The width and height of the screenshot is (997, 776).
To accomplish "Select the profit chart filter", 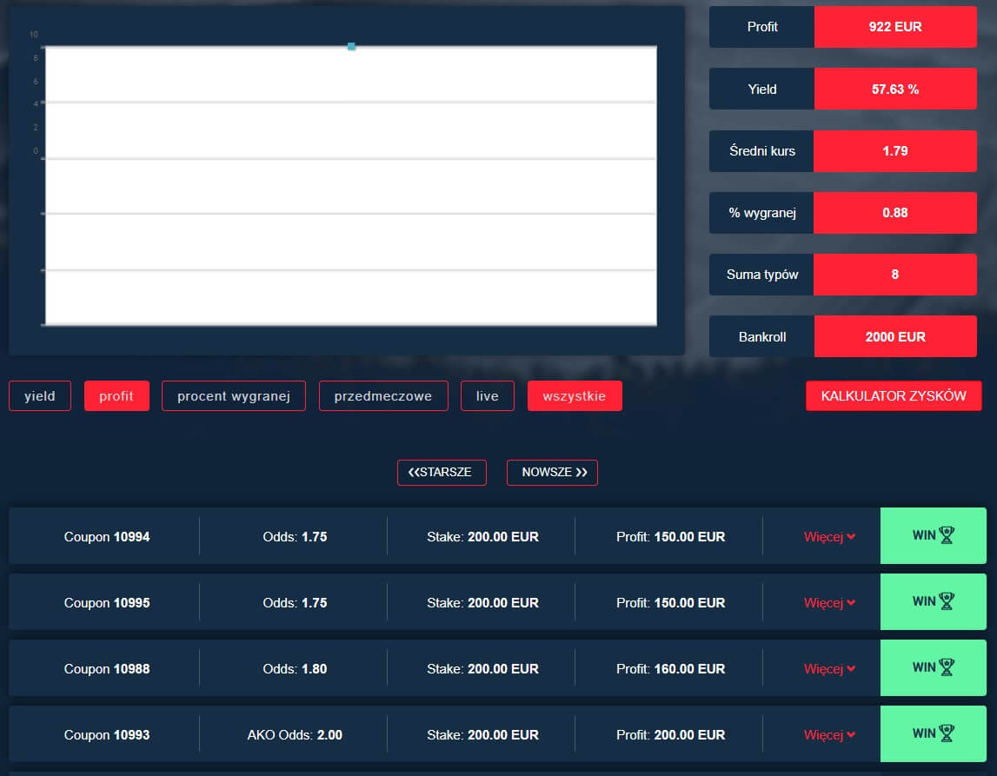I will [x=116, y=396].
